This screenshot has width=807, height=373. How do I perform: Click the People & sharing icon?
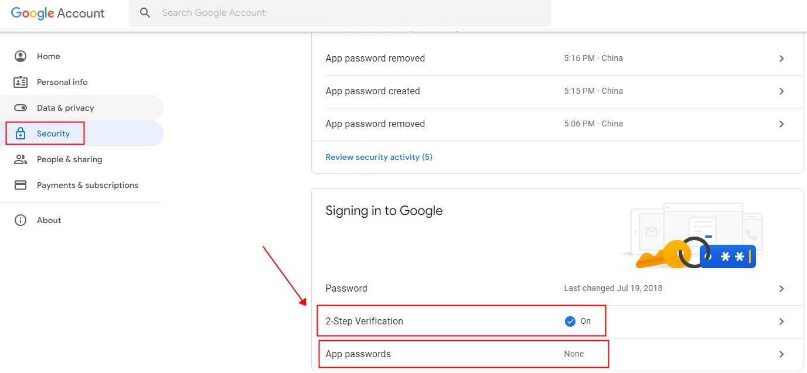(x=21, y=159)
